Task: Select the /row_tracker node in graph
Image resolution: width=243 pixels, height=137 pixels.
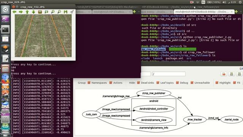Action: 195,119
